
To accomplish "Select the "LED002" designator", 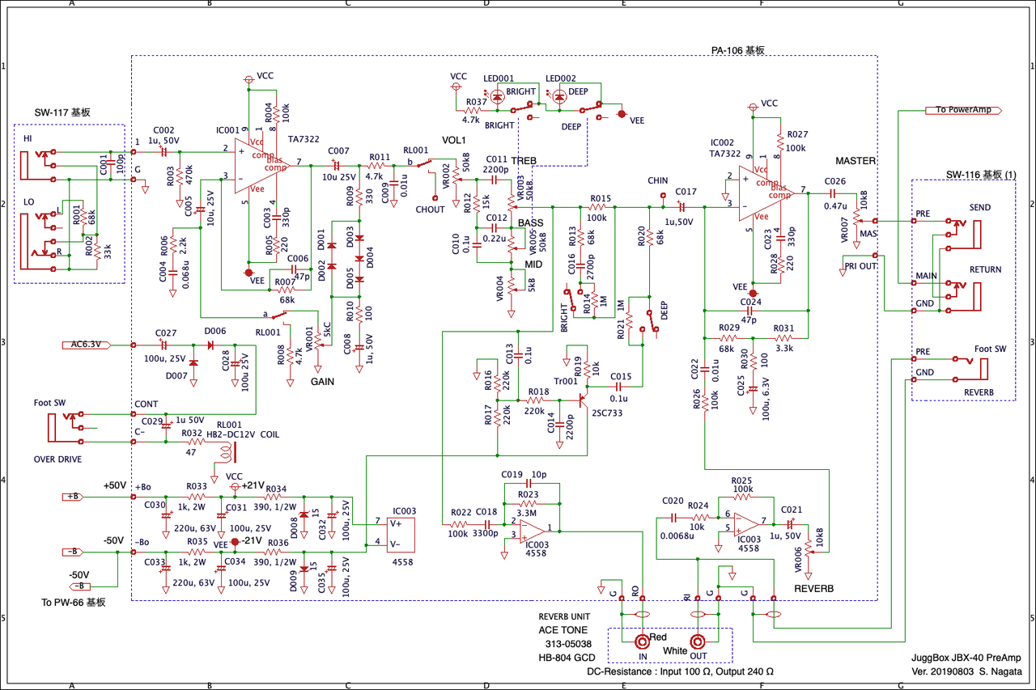I will 561,78.
